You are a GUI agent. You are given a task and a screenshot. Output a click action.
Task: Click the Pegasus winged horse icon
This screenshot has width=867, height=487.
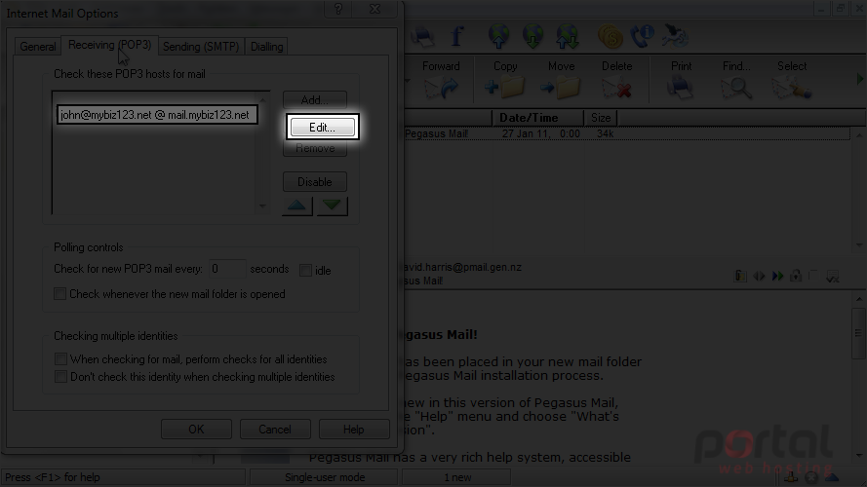675,36
